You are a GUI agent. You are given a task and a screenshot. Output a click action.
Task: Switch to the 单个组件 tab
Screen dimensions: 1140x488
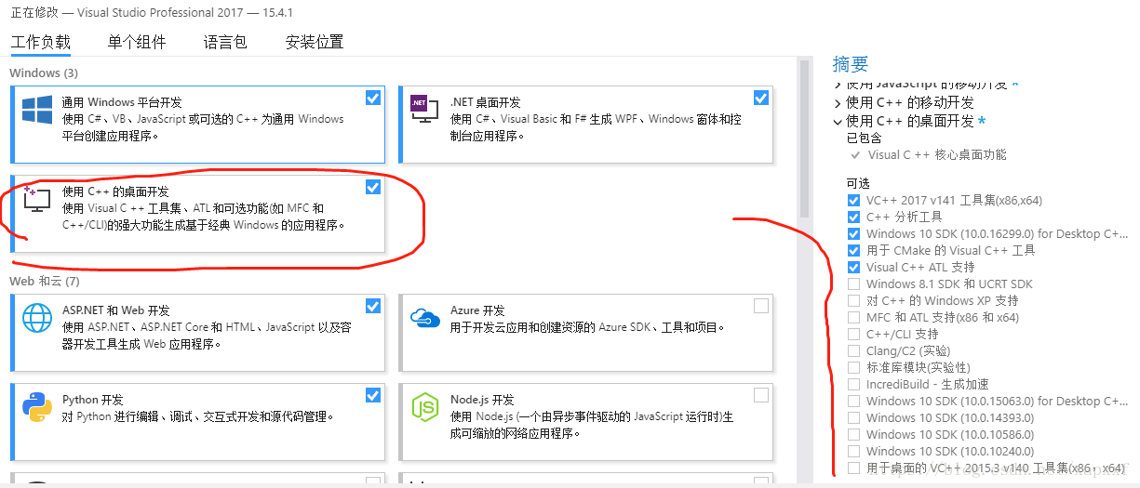tap(137, 42)
